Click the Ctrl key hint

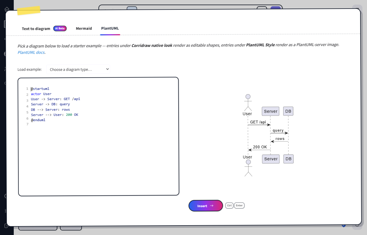229,205
